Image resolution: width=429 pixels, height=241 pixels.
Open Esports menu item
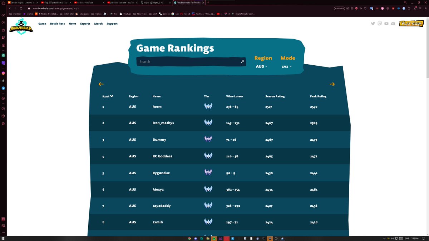85,24
